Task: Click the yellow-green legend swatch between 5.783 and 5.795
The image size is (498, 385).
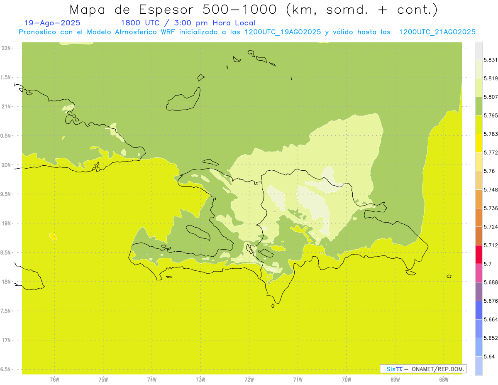Action: pyautogui.click(x=478, y=125)
